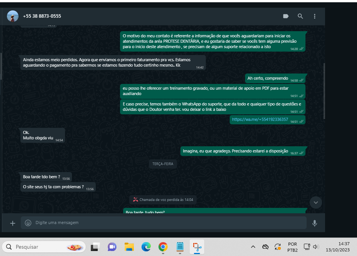Open the volume speaker tray icon
The width and height of the screenshot is (357, 256).
tap(316, 247)
